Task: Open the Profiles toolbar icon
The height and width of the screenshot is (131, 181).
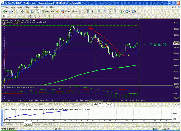Action: tap(10, 11)
